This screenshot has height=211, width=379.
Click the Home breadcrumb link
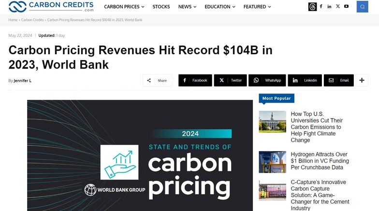(x=13, y=20)
